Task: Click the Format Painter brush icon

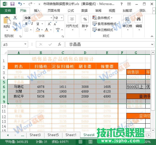Action: coord(15,29)
